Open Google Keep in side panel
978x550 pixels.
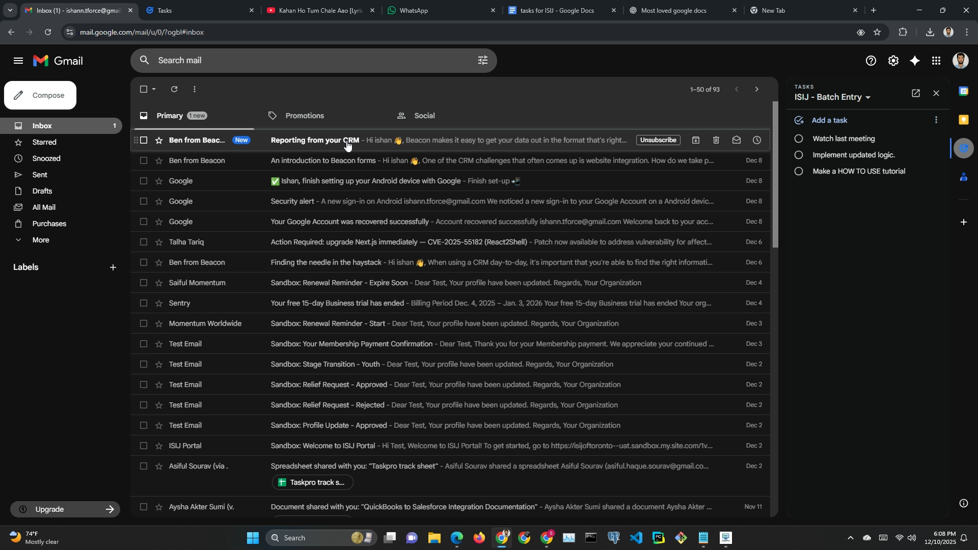coord(963,120)
